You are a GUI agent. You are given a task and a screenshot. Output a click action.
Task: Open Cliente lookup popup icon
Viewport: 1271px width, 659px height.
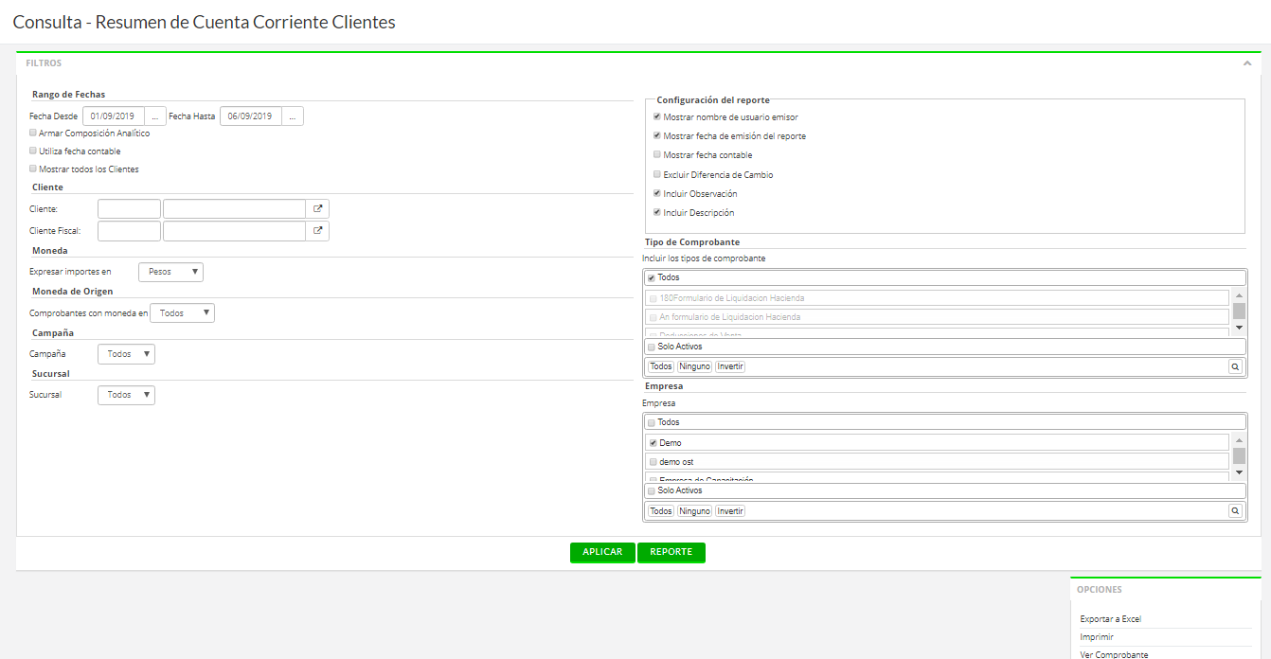pos(317,209)
